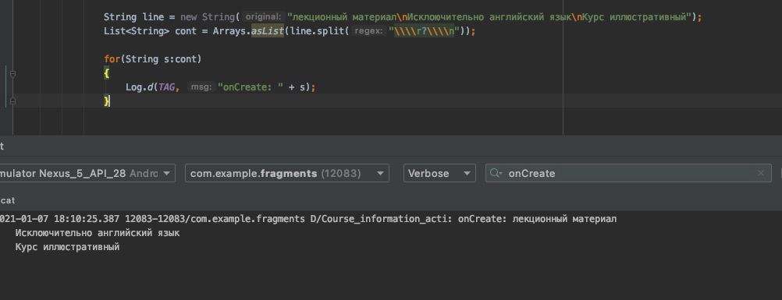Click the 'String line = new String' code line
This screenshot has width=782, height=300.
[403, 17]
